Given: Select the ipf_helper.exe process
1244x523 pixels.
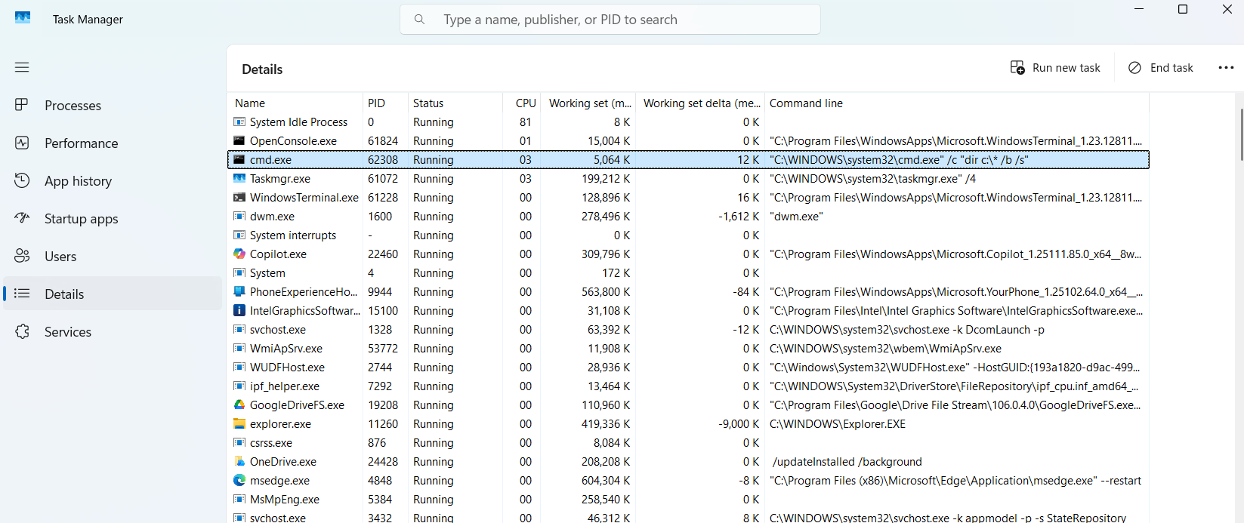Looking at the screenshot, I should [688, 386].
